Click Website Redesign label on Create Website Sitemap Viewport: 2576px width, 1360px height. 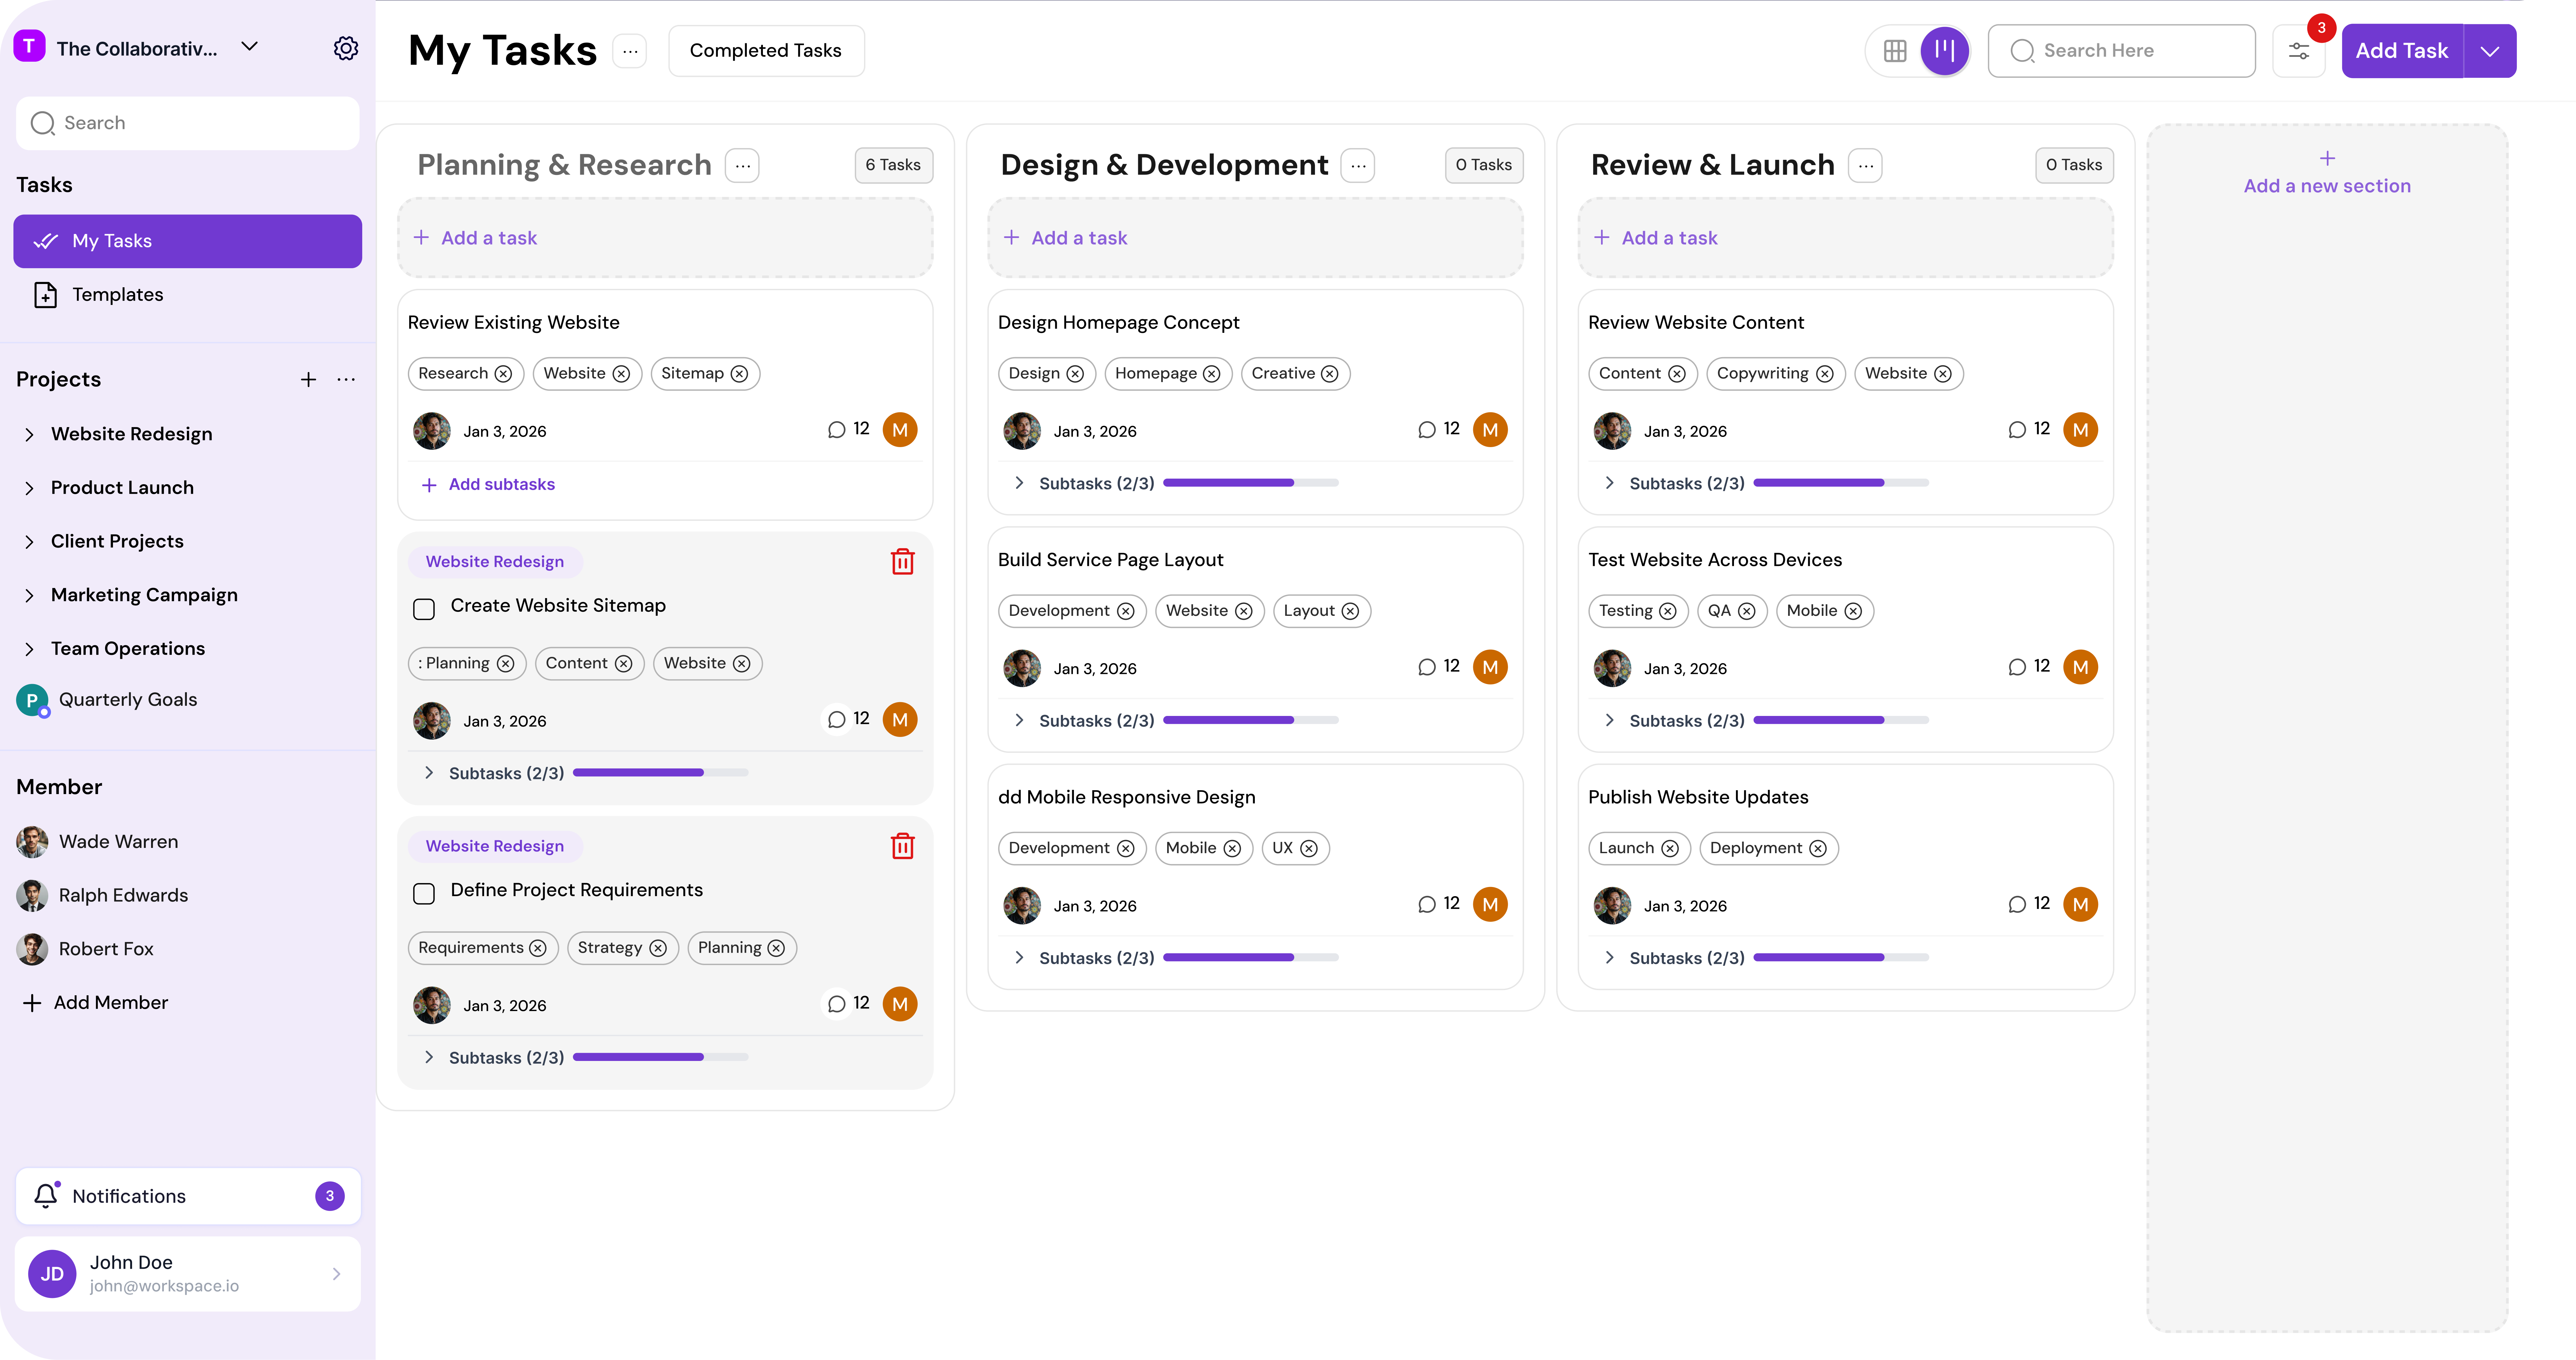(495, 562)
